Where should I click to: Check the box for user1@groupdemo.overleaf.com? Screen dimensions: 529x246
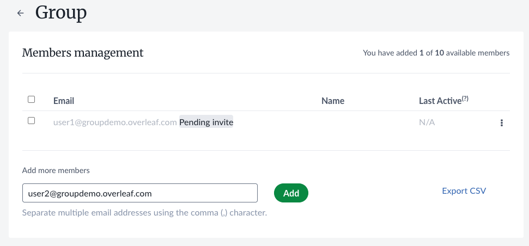pyautogui.click(x=31, y=121)
